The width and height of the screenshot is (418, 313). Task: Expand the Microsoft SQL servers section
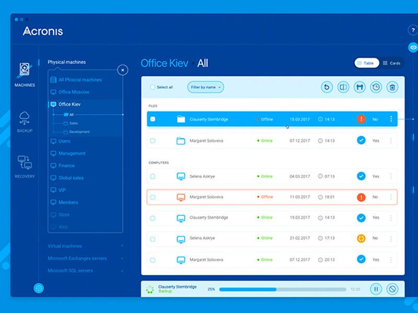[85, 270]
